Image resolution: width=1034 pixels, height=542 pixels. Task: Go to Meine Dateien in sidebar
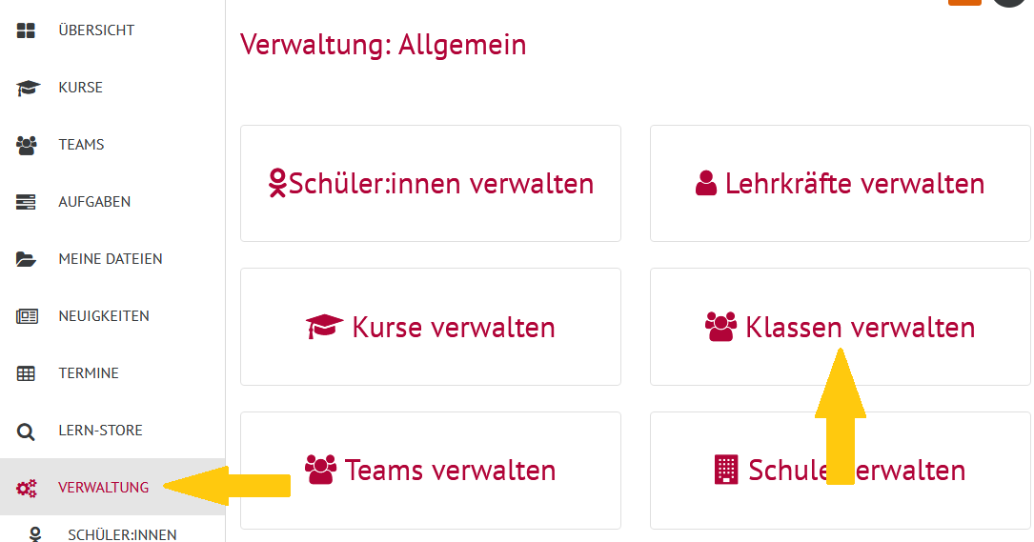[x=112, y=258]
